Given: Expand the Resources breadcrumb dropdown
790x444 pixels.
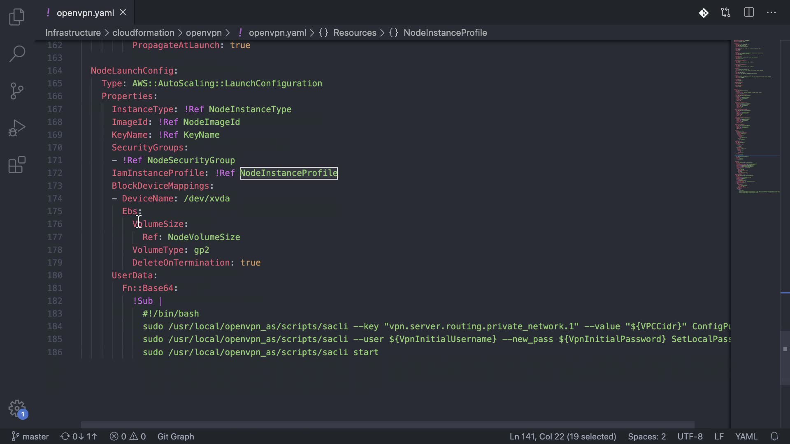Looking at the screenshot, I should (354, 32).
